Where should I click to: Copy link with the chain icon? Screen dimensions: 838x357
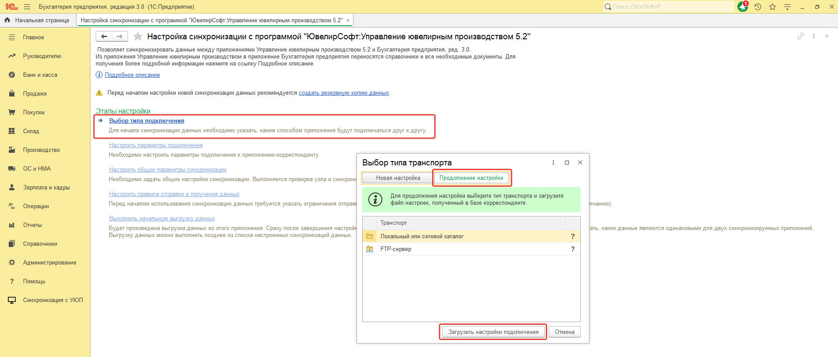(x=800, y=36)
